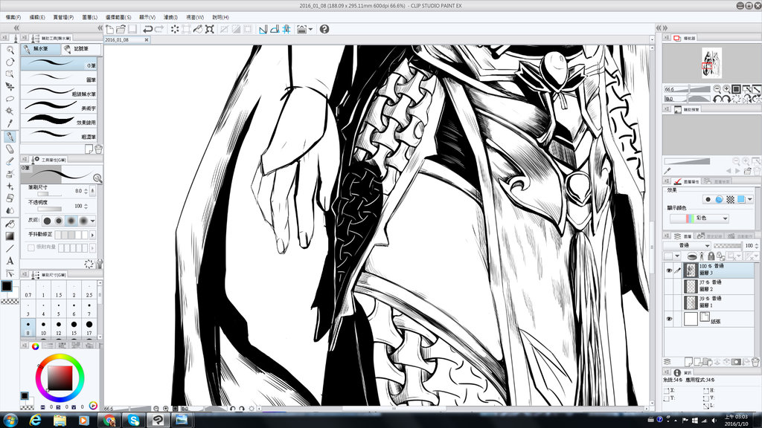Image resolution: width=762 pixels, height=428 pixels.
Task: Expand the 手抖動修正 stabilization settings arrow
Action: 92,235
